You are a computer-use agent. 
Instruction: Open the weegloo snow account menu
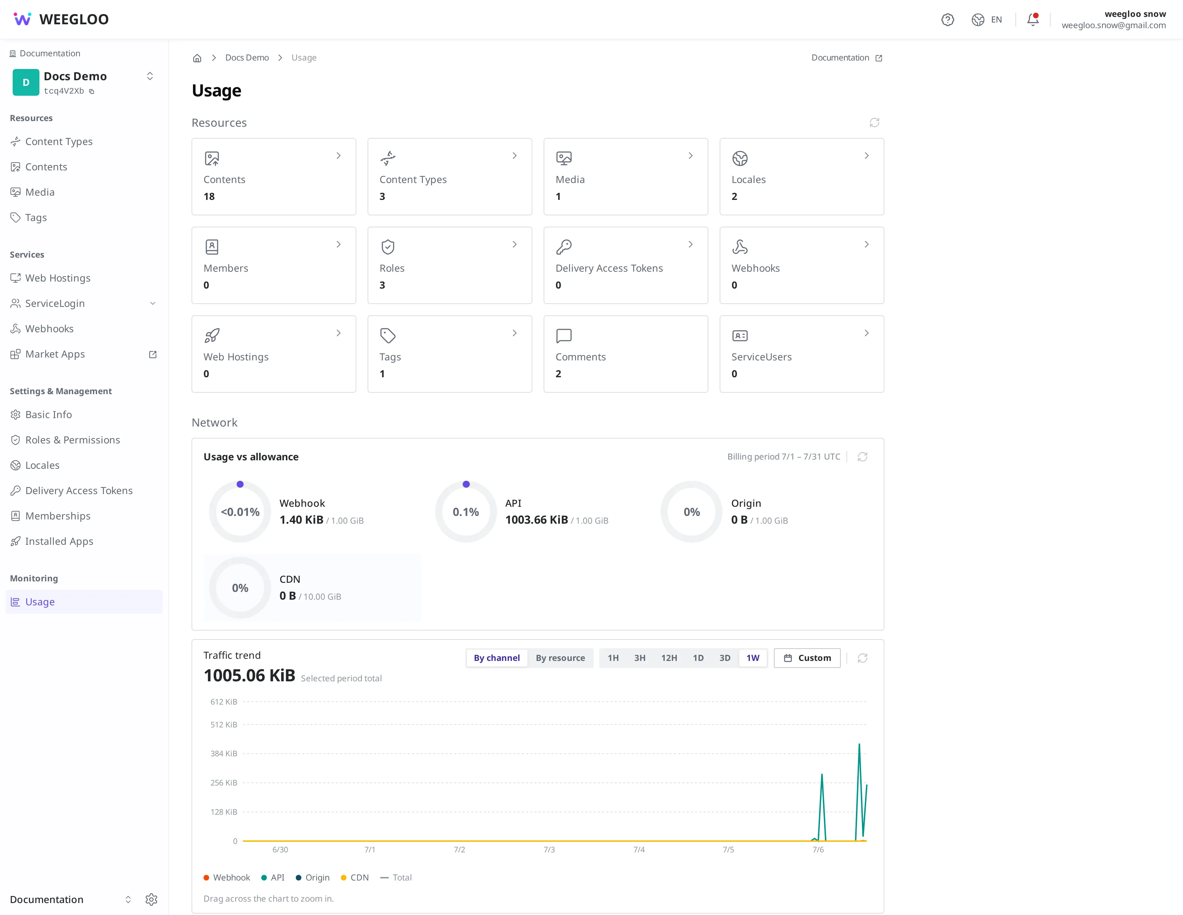[x=1114, y=19]
